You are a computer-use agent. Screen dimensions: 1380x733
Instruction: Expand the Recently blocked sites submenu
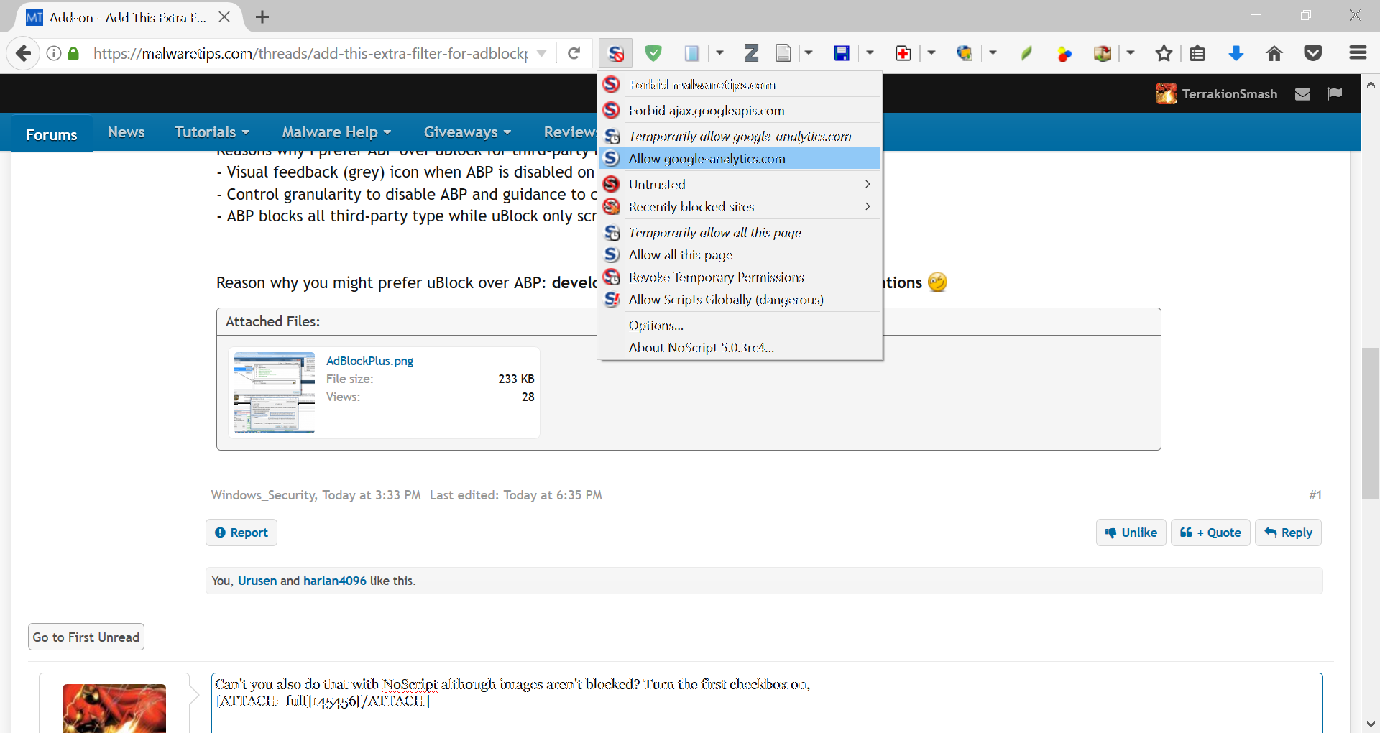tap(740, 207)
